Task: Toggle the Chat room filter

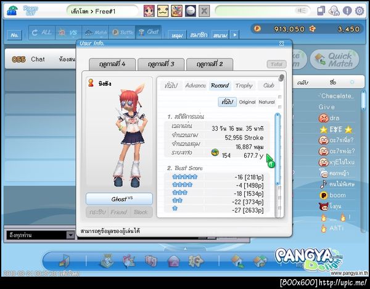Action: point(149,32)
